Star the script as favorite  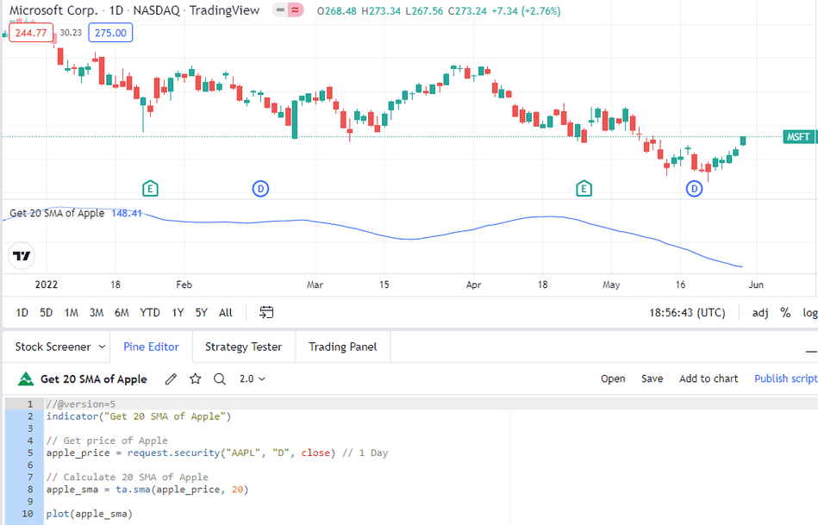pyautogui.click(x=195, y=378)
